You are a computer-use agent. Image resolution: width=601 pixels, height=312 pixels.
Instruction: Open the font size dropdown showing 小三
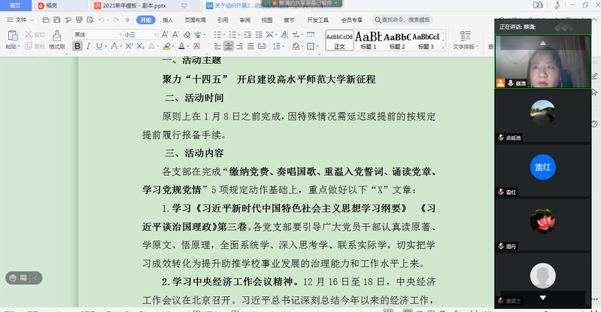[140, 35]
